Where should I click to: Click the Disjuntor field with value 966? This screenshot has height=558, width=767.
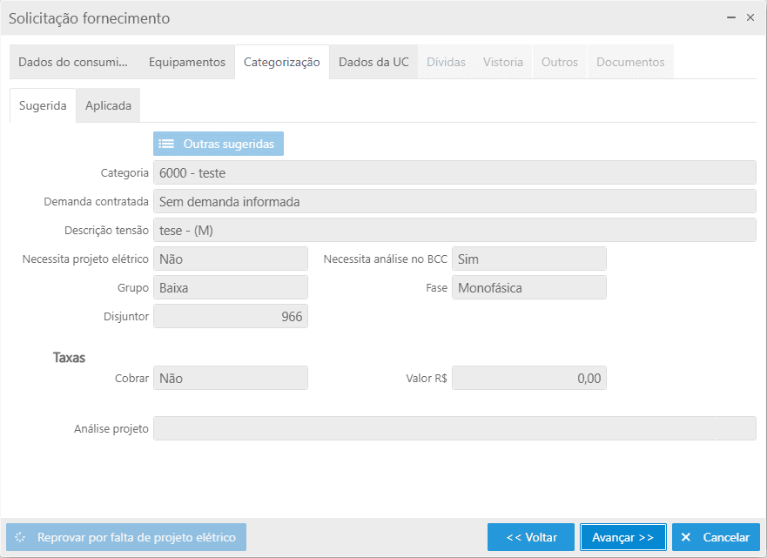tap(231, 316)
